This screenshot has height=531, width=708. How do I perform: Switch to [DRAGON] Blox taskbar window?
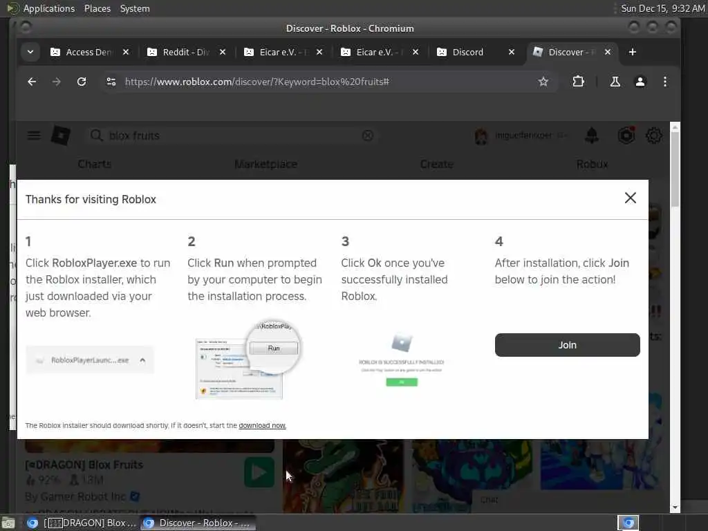[82, 523]
